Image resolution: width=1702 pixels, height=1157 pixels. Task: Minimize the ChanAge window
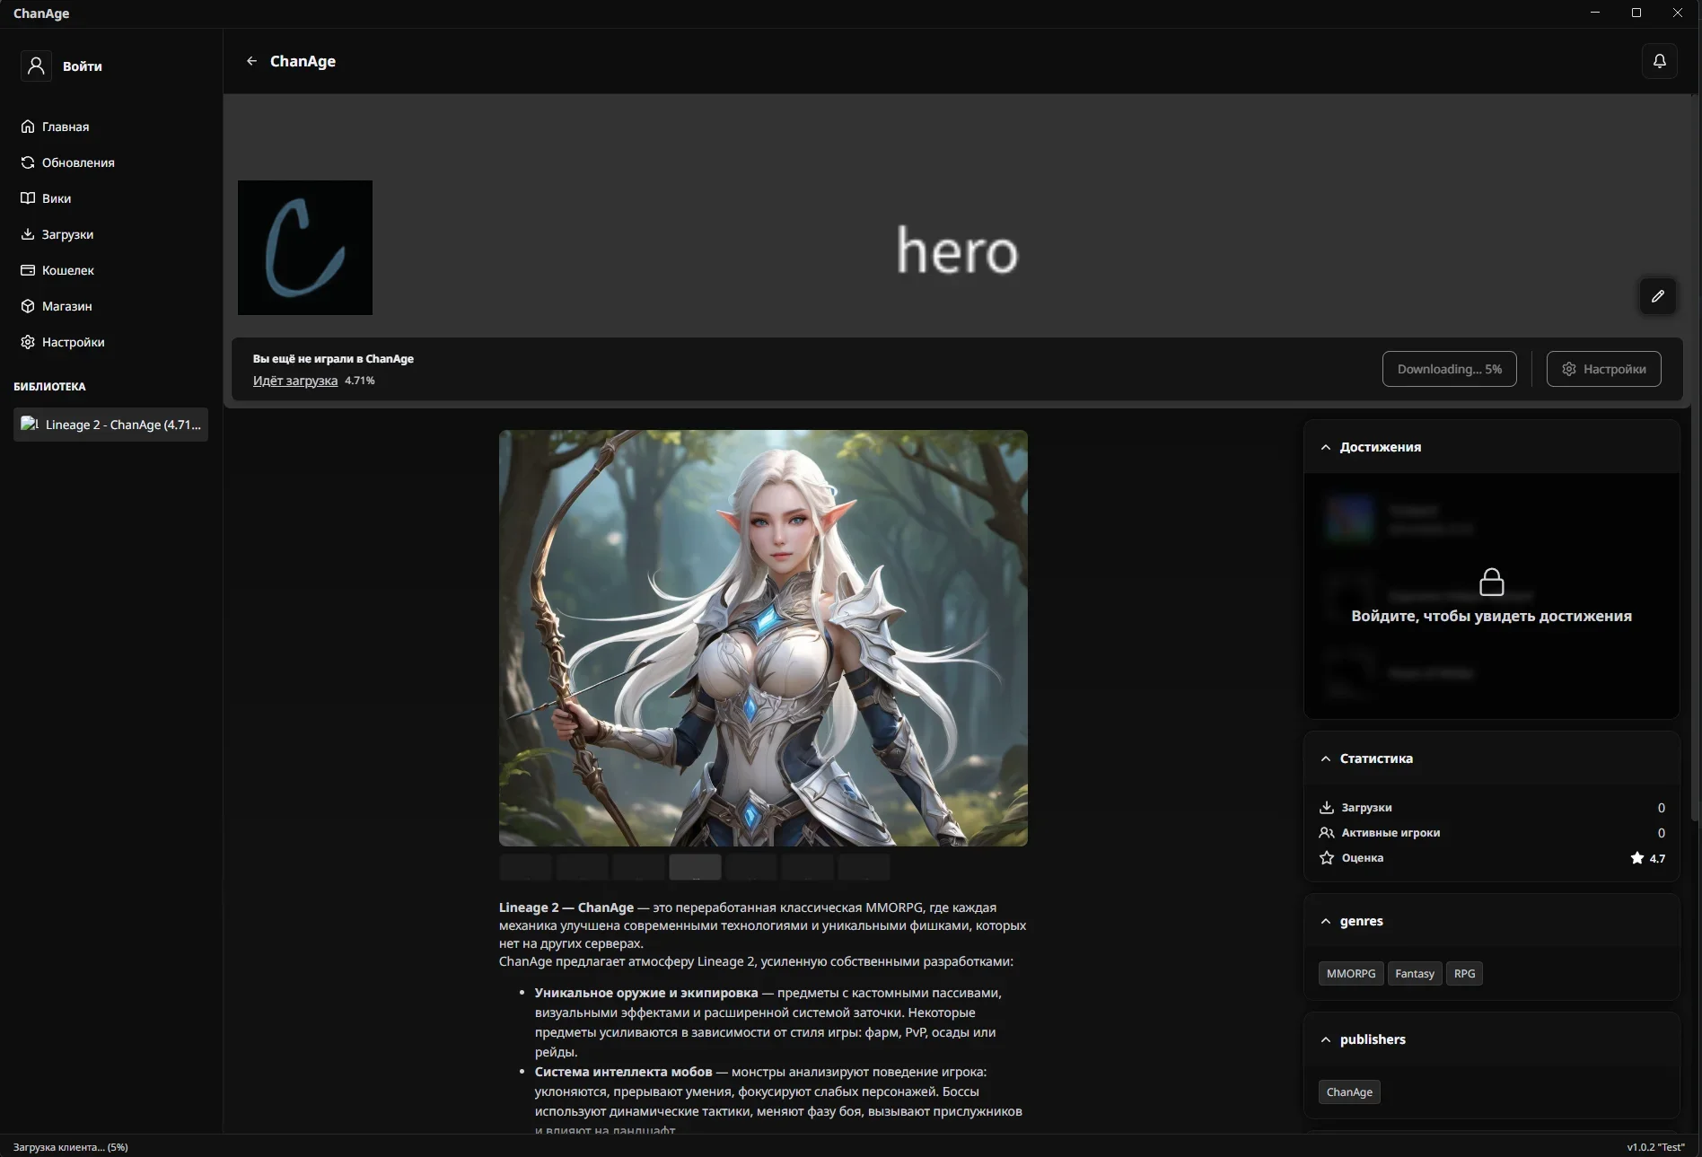pyautogui.click(x=1595, y=13)
